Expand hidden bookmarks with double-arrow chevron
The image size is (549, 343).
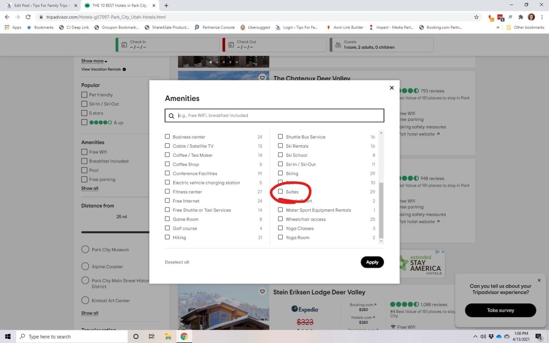pos(498,27)
